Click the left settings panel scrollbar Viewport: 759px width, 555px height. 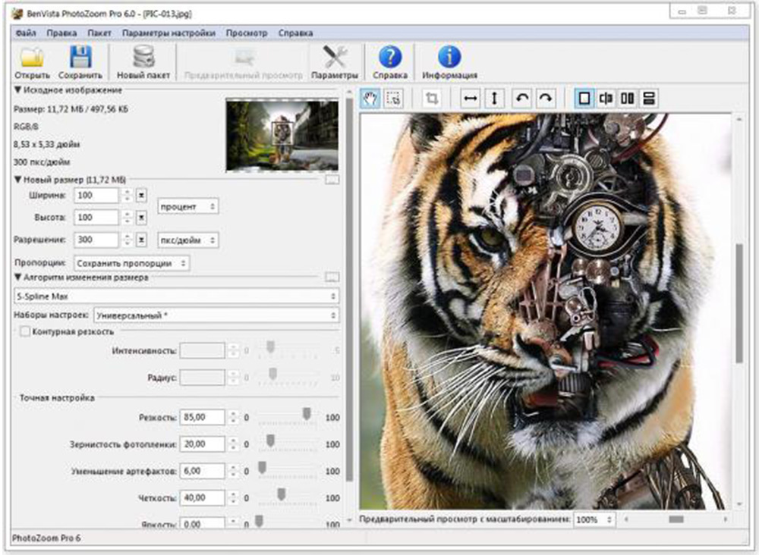coord(349,289)
